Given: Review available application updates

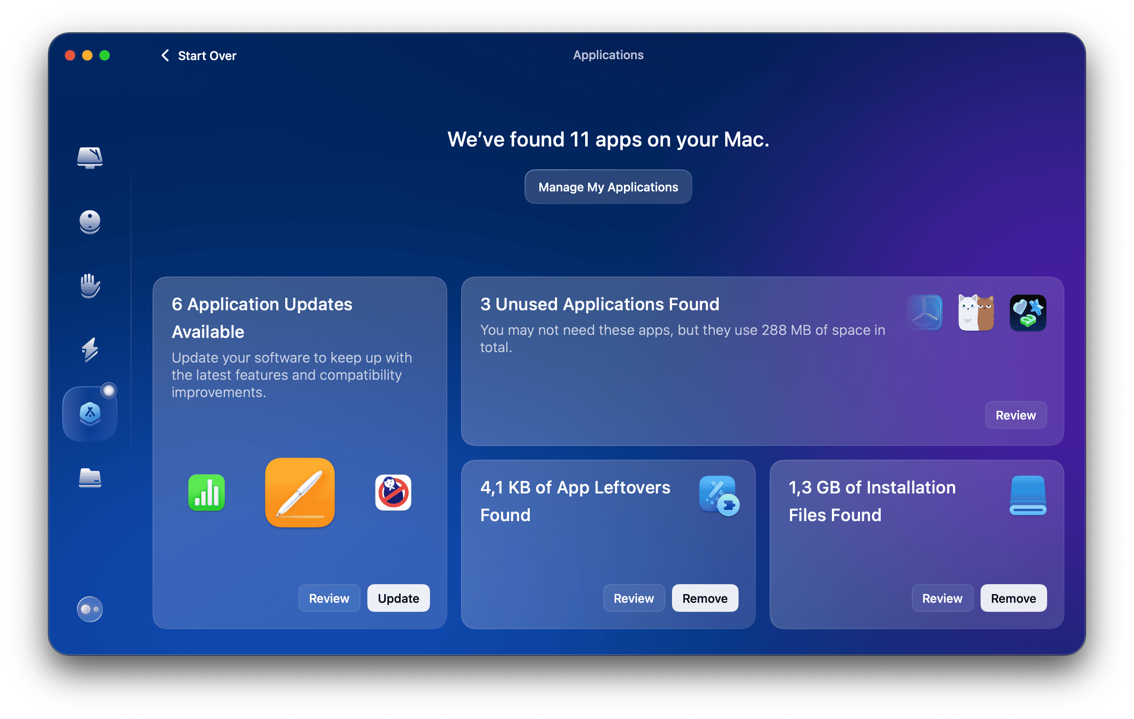Looking at the screenshot, I should [329, 598].
